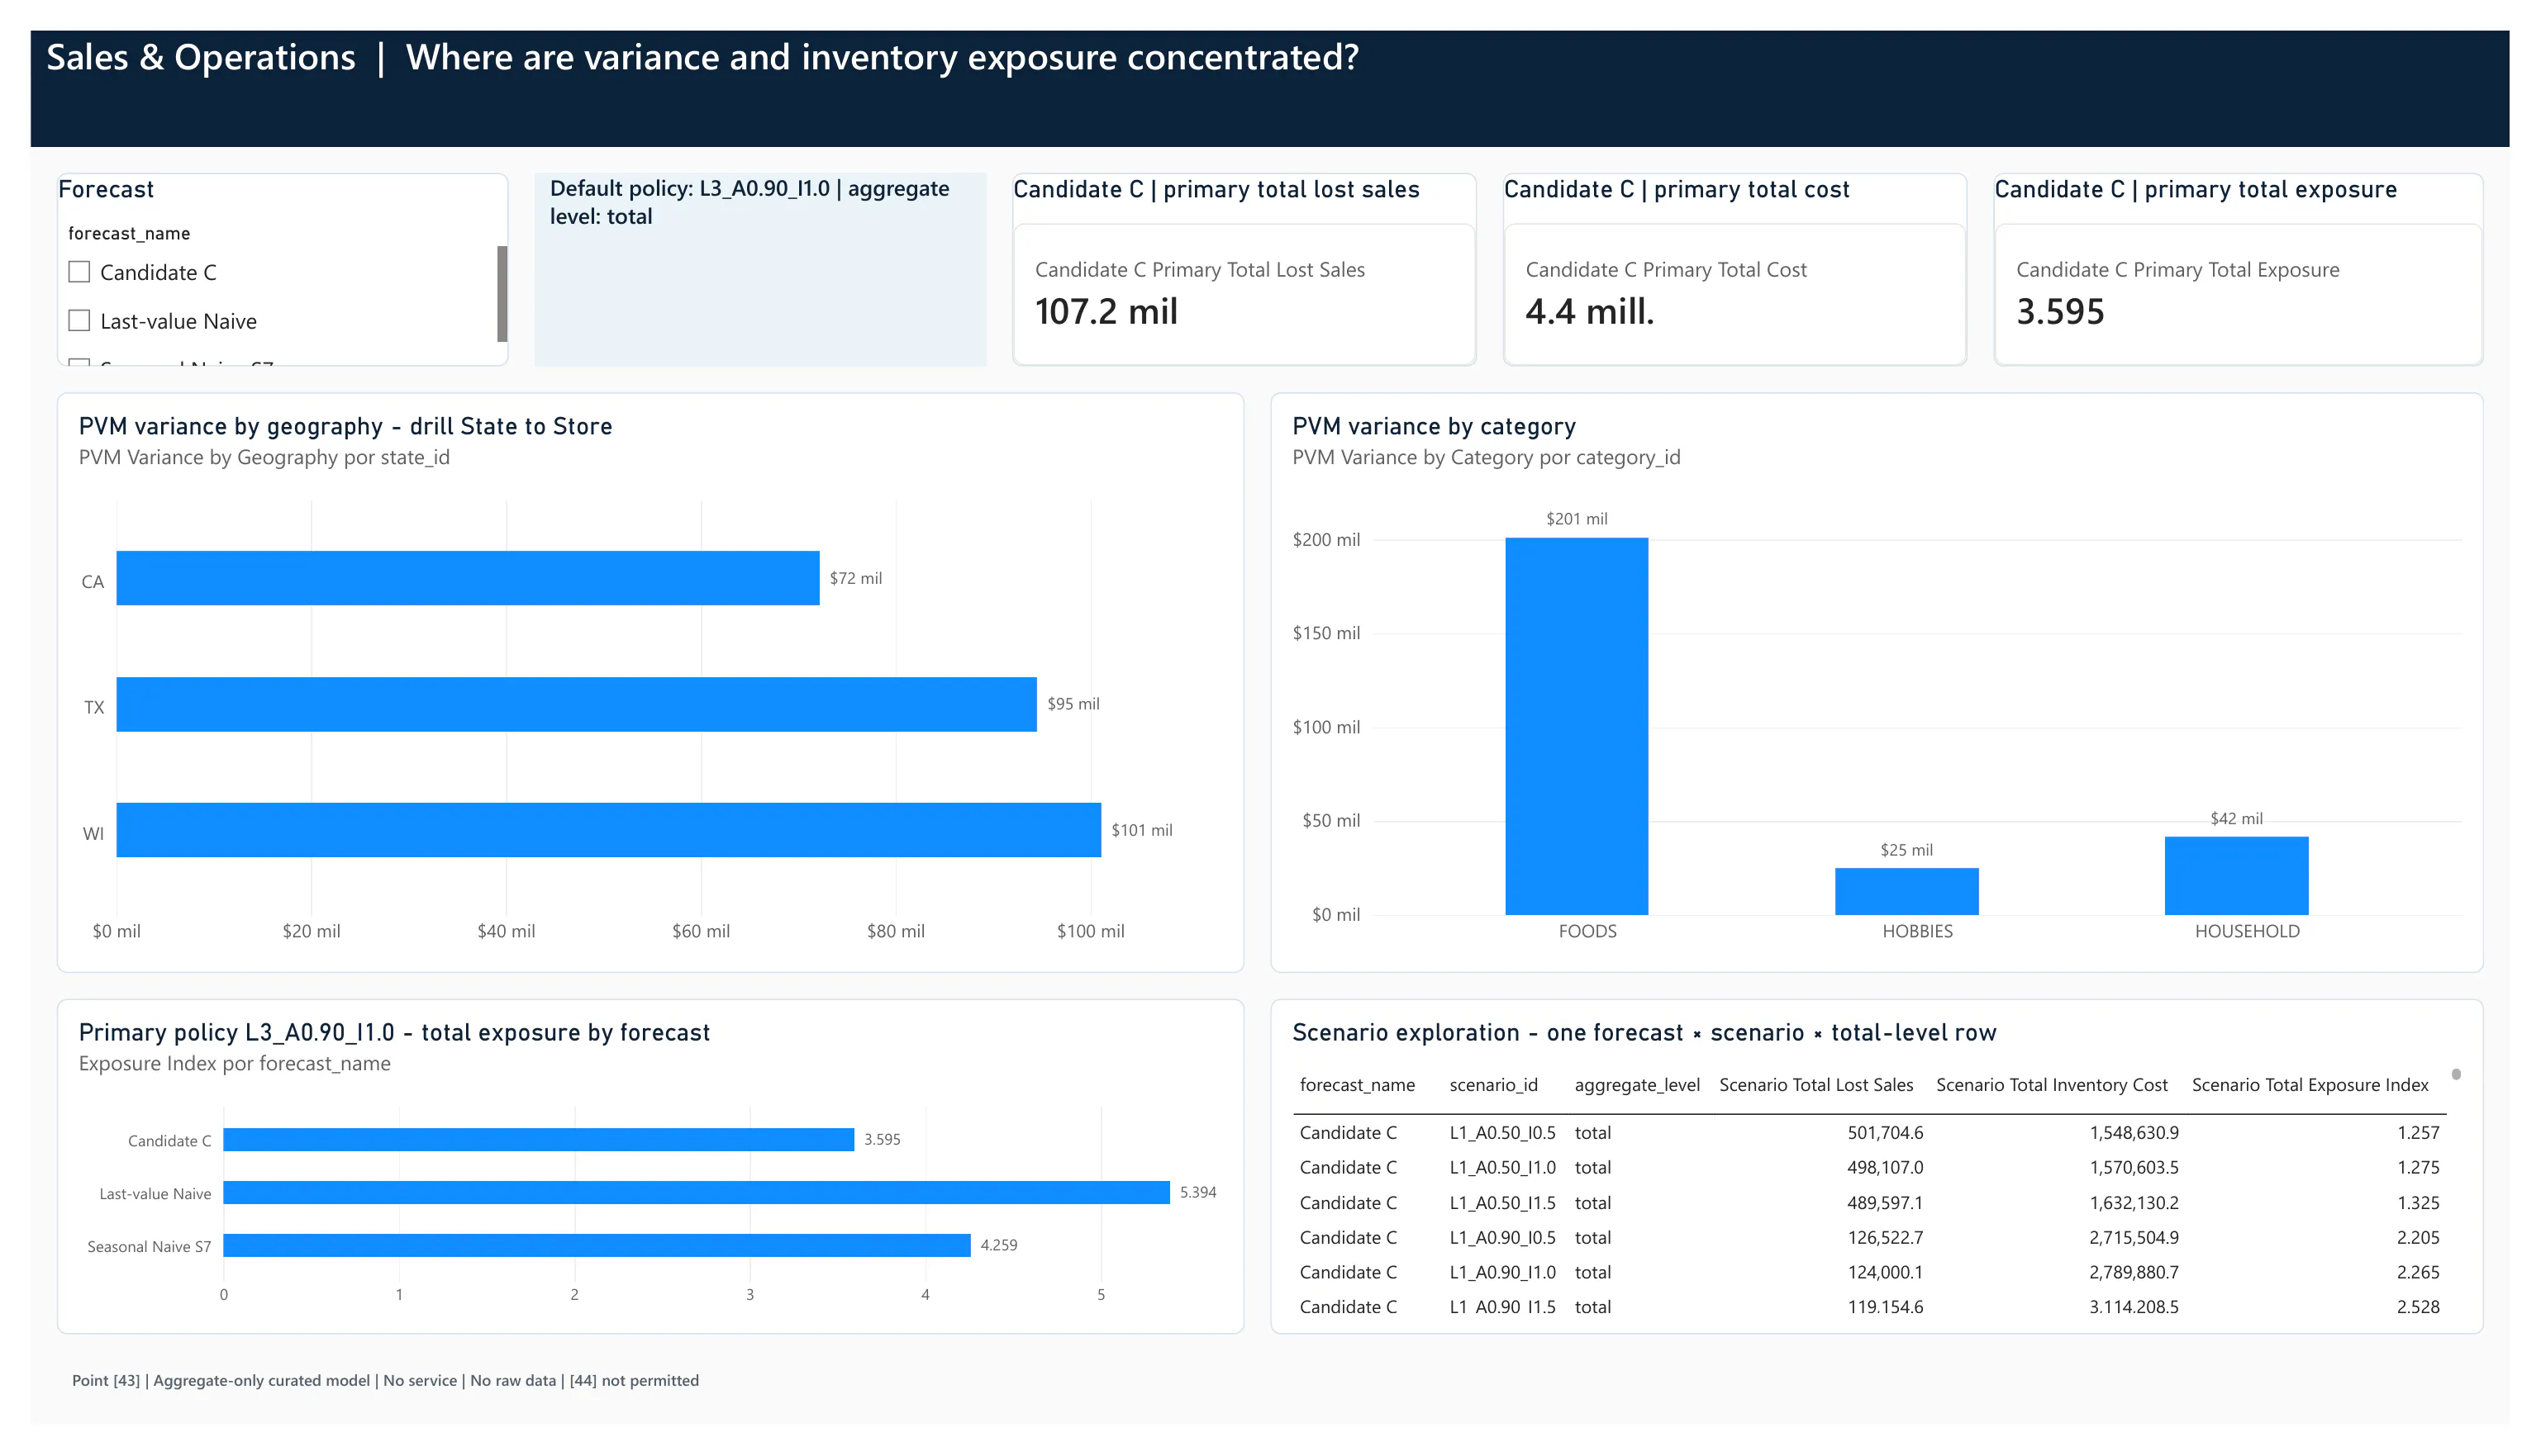Image resolution: width=2541 pixels, height=1456 pixels.
Task: Click the $25 mil data label
Action: pos(1906,850)
